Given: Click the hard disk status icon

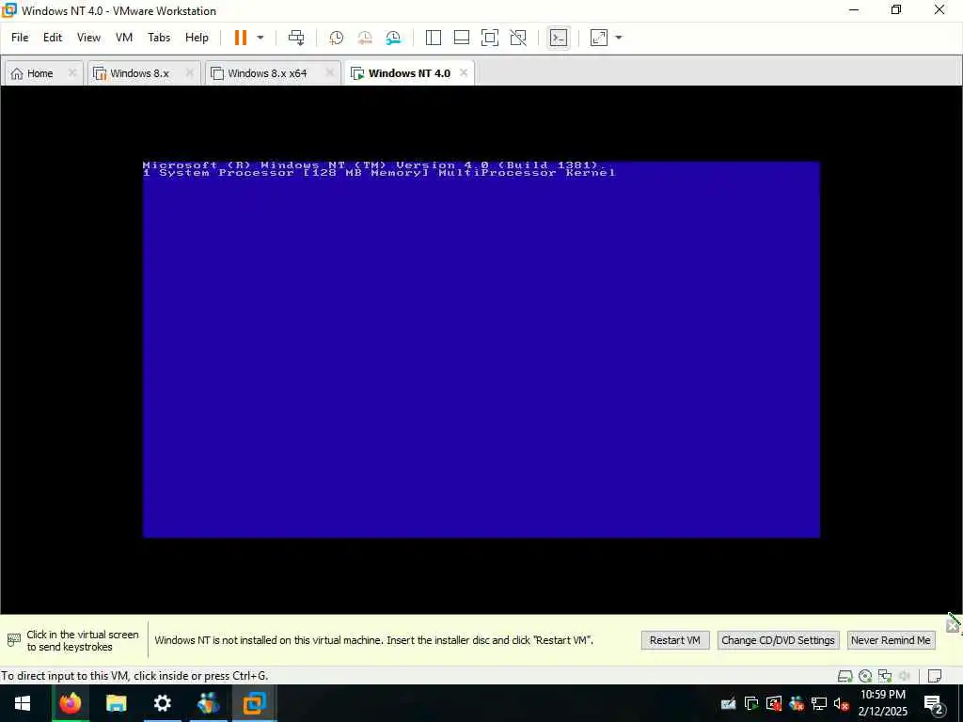Looking at the screenshot, I should (845, 676).
